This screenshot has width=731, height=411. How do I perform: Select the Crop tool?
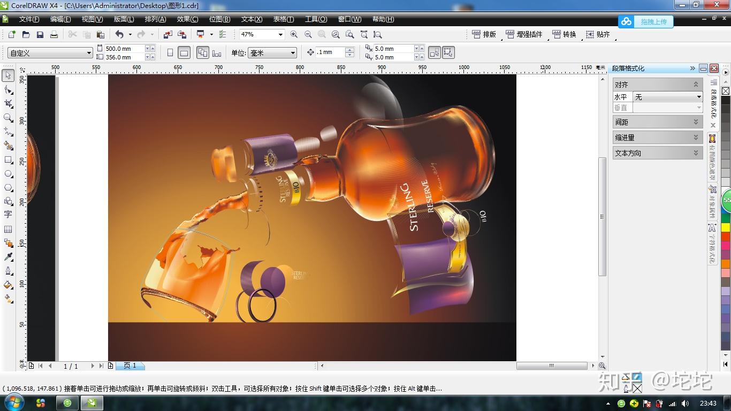pos(8,104)
